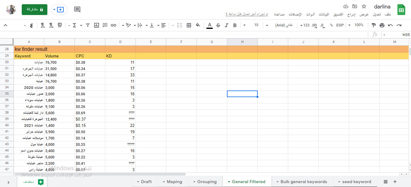The height and width of the screenshot is (187, 411).
Task: Open the last edit history link
Action: [247, 14]
